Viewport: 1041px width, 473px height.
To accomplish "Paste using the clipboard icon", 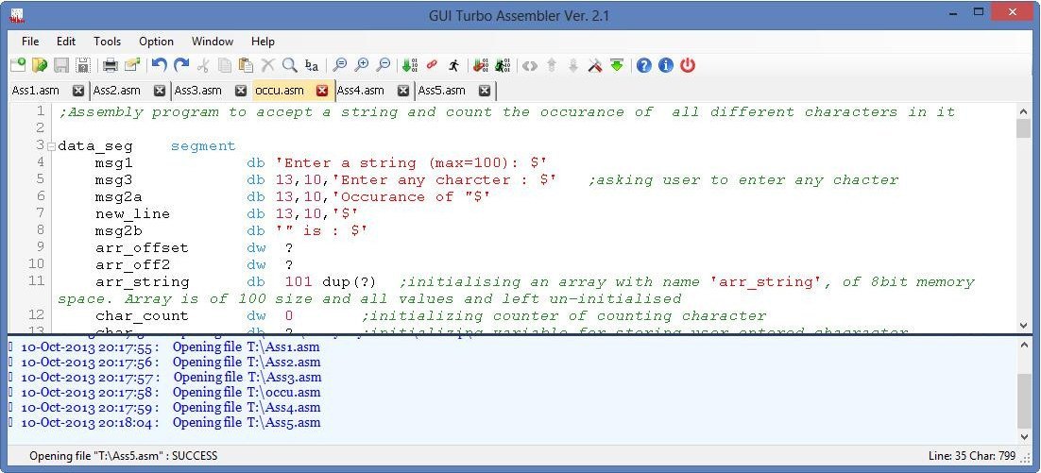I will [247, 65].
